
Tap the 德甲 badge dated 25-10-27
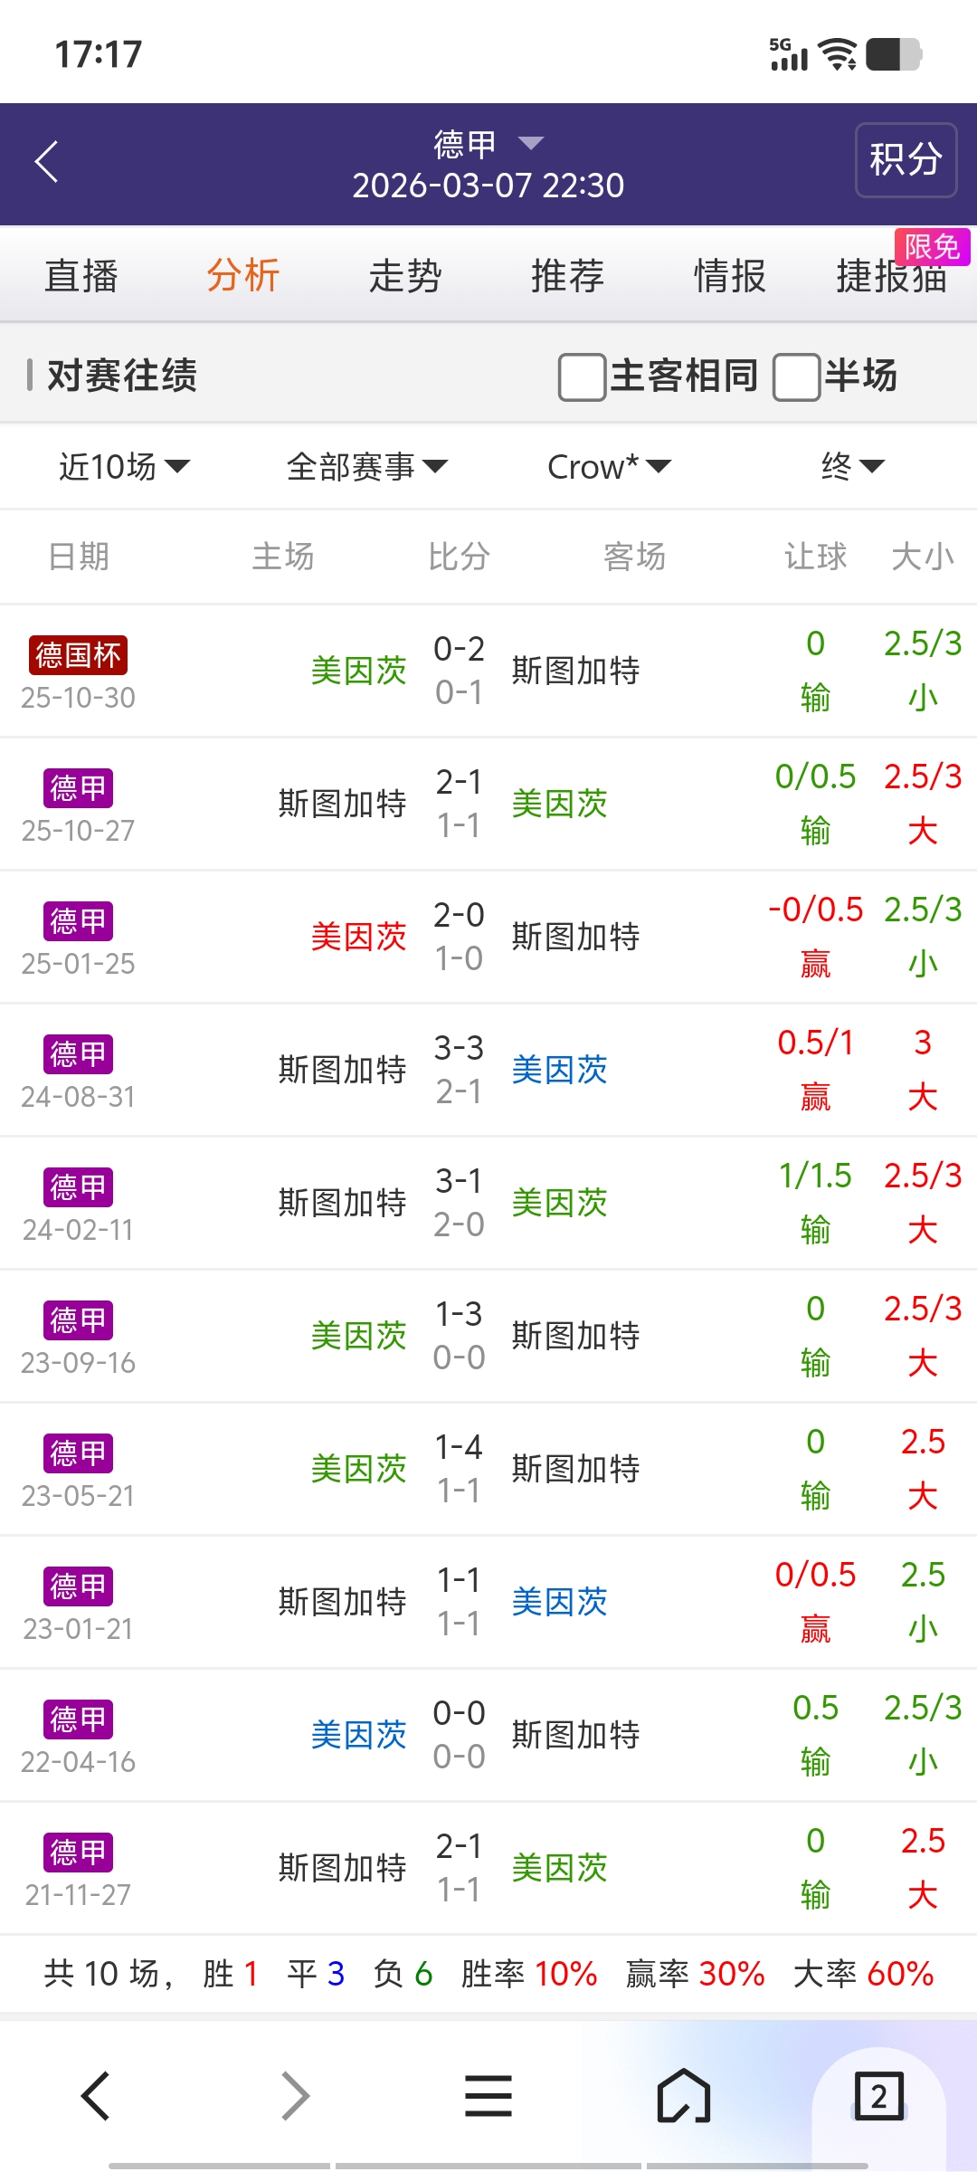pos(78,788)
